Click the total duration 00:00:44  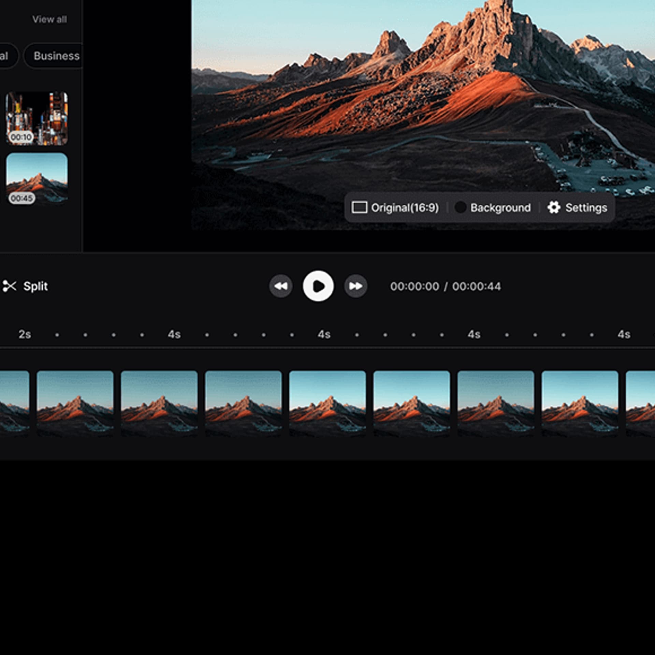(477, 286)
